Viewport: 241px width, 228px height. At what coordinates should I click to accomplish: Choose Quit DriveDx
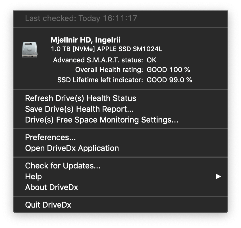pyautogui.click(x=120, y=205)
